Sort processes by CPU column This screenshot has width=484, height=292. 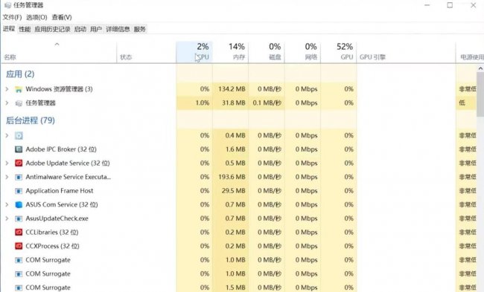194,52
